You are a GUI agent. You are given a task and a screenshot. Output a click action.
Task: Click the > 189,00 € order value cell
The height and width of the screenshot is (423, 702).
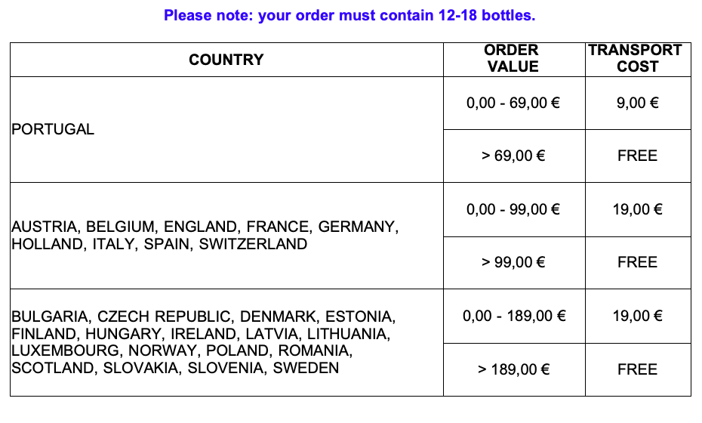click(514, 369)
